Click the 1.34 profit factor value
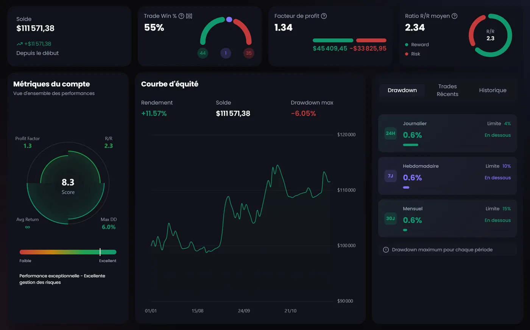This screenshot has height=330, width=530. click(284, 28)
